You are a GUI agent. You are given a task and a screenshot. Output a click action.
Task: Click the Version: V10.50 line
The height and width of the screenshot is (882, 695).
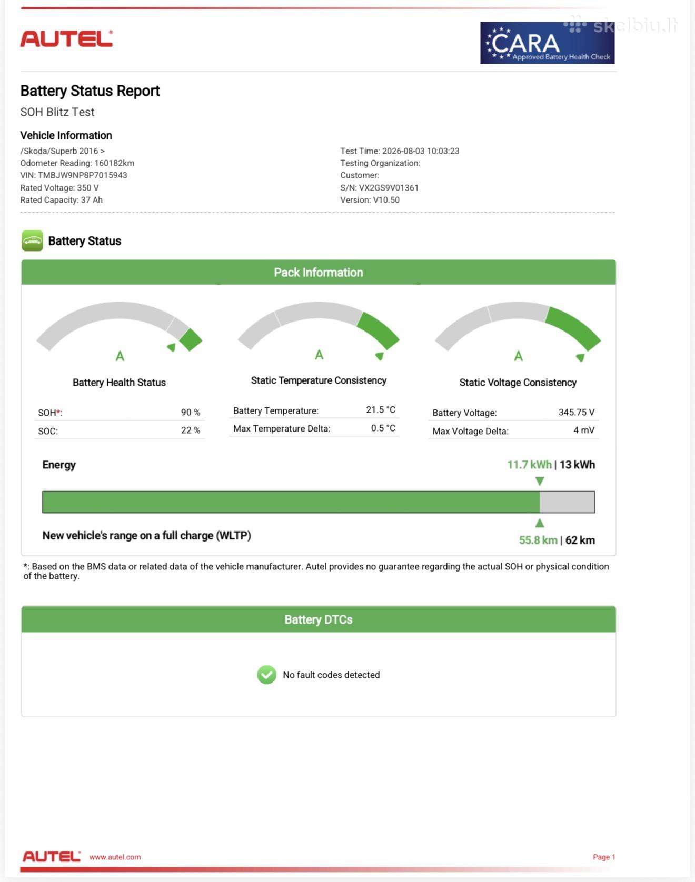[x=370, y=200]
